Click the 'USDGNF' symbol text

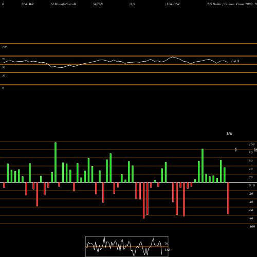[173, 4]
